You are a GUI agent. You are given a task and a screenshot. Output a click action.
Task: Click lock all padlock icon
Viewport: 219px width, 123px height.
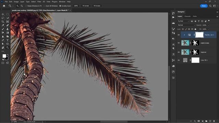(195, 29)
